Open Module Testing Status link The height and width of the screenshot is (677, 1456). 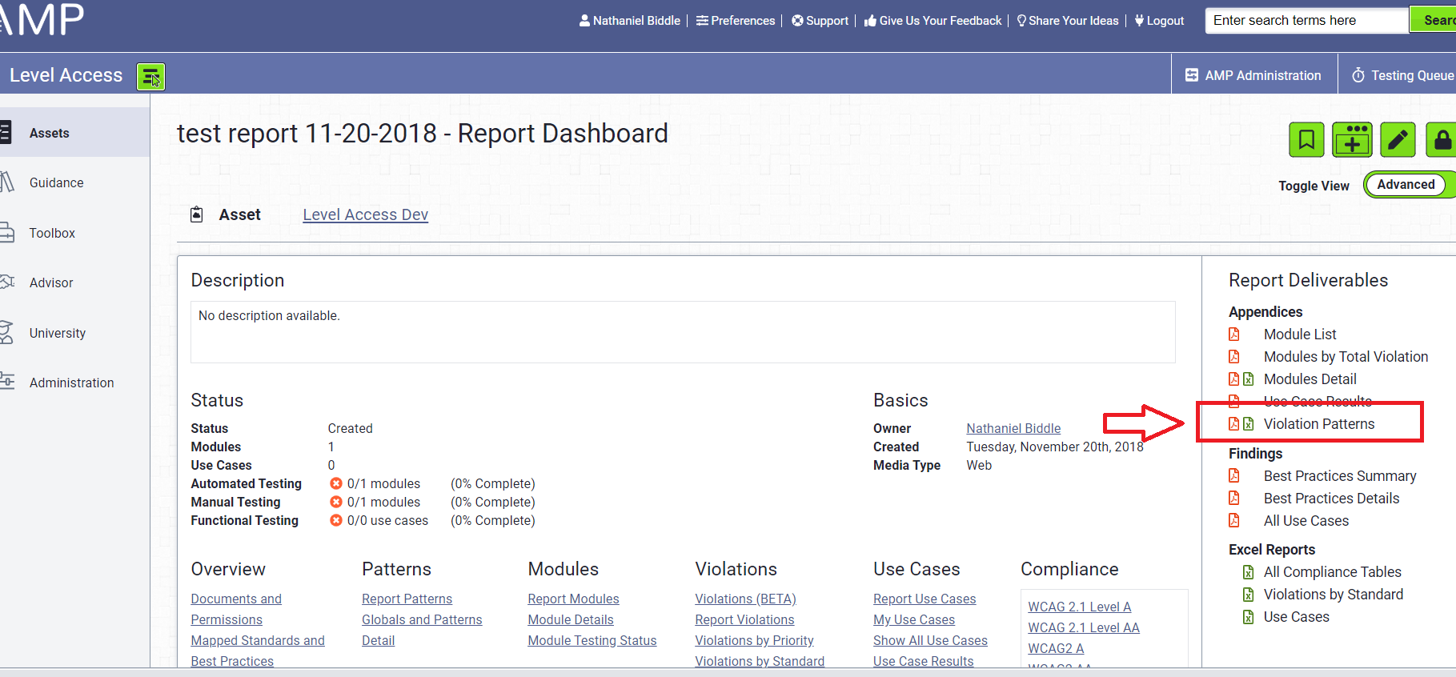pos(592,640)
